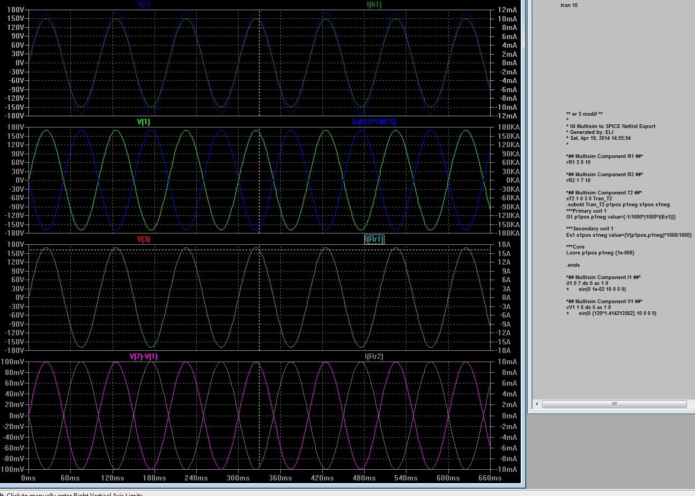This screenshot has height=496, width=695.
Task: Click the 0ms label on time axis
Action: pos(28,478)
